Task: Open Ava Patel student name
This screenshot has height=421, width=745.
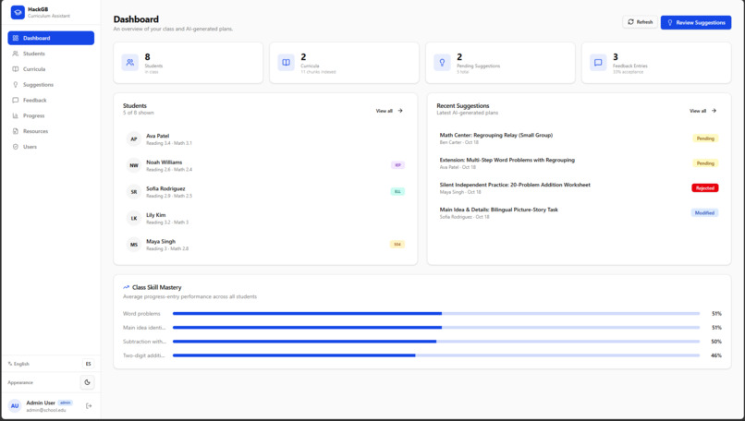Action: [x=158, y=136]
